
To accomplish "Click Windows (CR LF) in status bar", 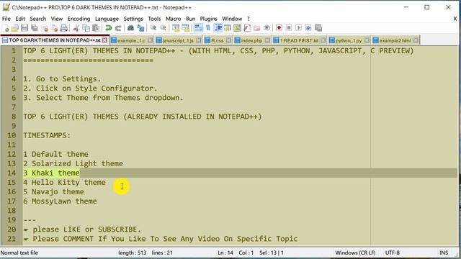I will coord(355,253).
